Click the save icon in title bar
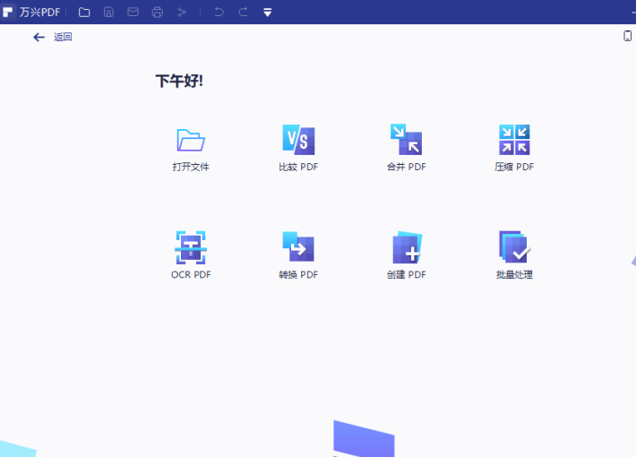636x457 pixels. pos(108,12)
